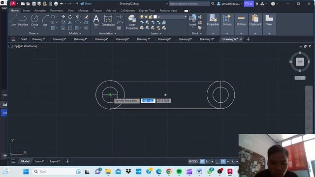
Task: Activate the Trim tool
Action: pos(77,17)
